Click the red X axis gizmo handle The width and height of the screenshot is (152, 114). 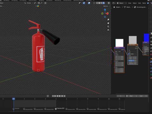[107, 14]
